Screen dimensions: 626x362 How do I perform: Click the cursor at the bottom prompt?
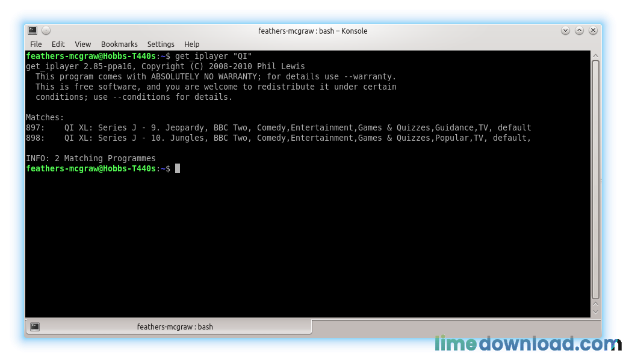coord(178,168)
